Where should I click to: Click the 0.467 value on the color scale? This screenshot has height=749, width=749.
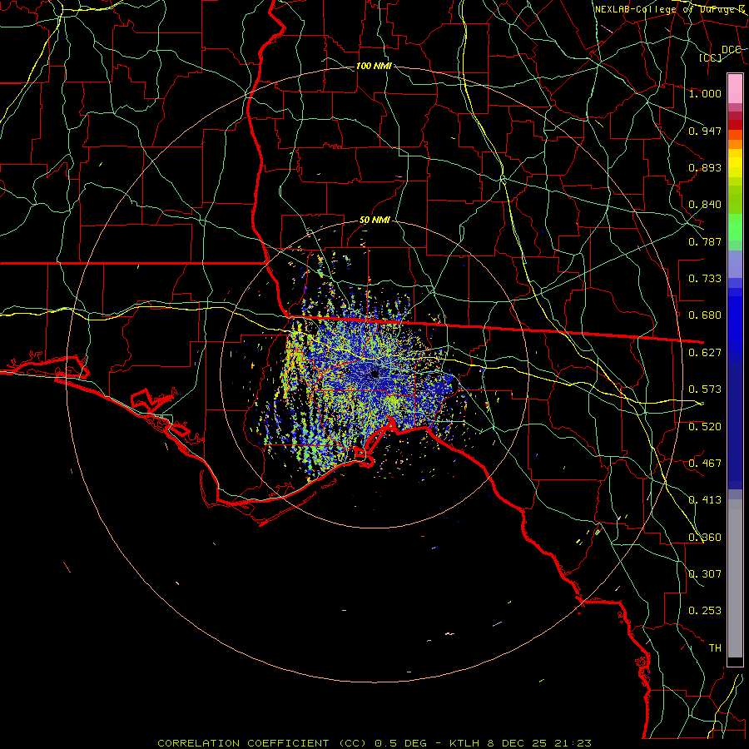point(705,464)
